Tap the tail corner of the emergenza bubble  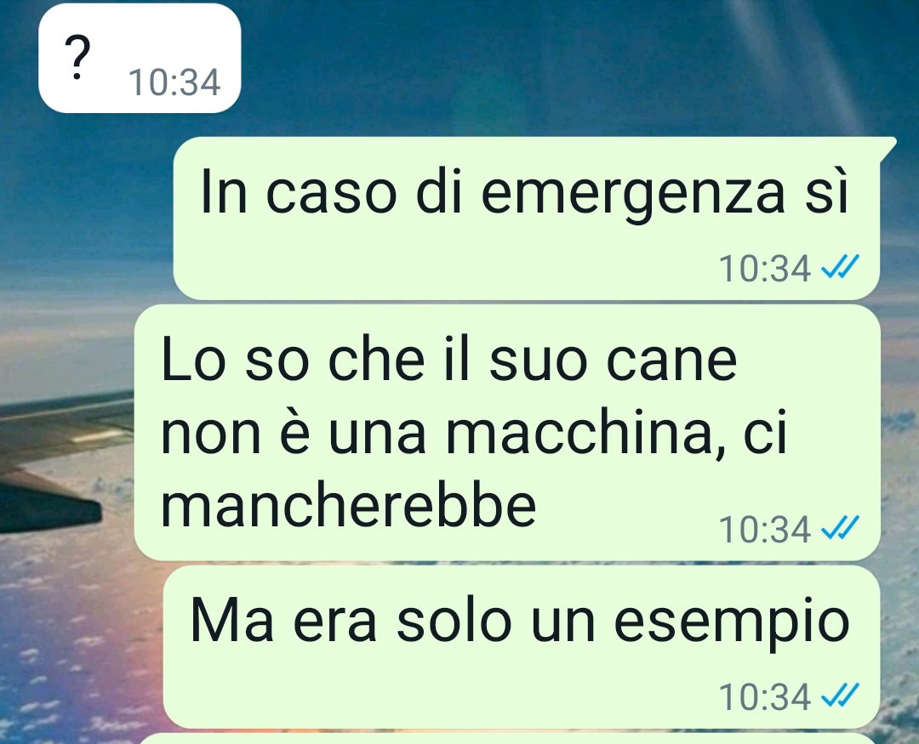coord(888,146)
